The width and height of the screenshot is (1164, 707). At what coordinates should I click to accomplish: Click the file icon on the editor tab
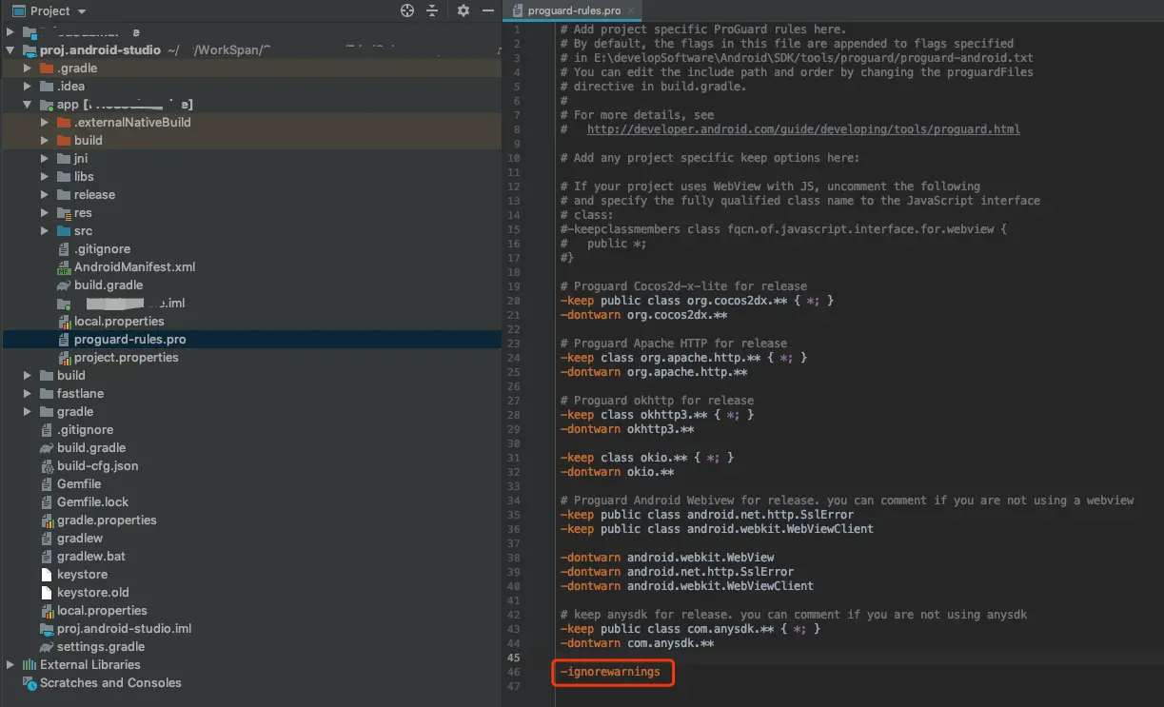pos(518,11)
